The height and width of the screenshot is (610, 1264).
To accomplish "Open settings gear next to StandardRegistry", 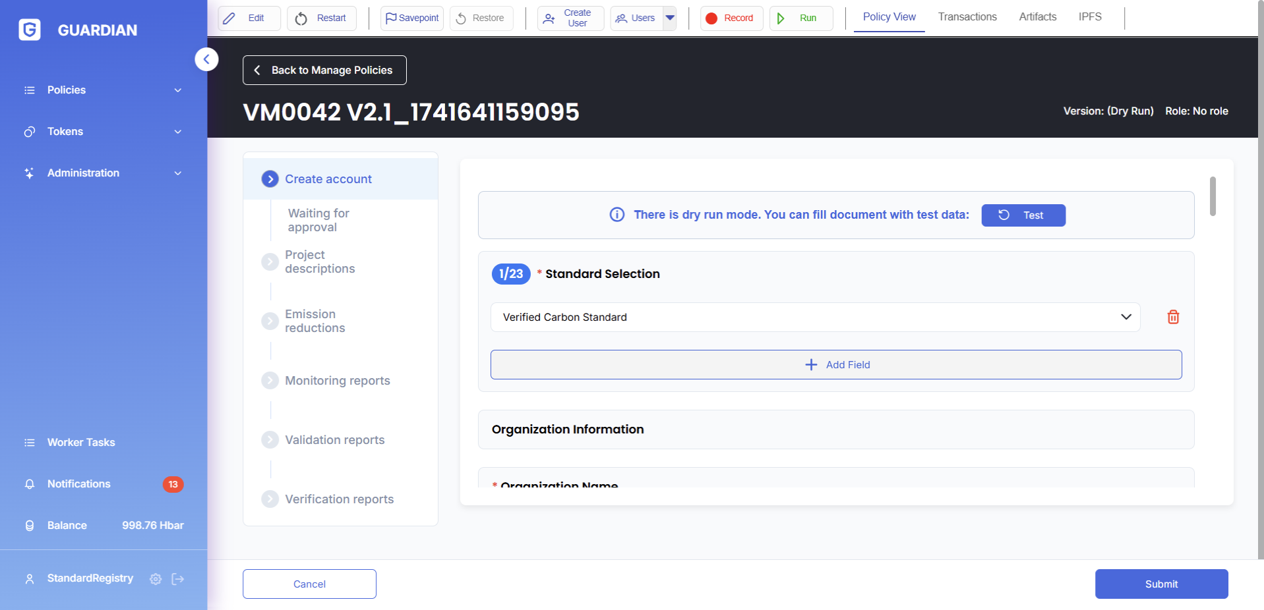I will (156, 579).
